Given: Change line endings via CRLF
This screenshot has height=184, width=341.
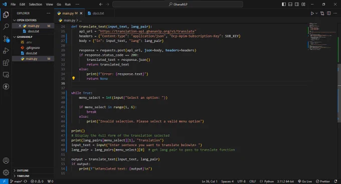Looking at the screenshot, I should coord(252,181).
